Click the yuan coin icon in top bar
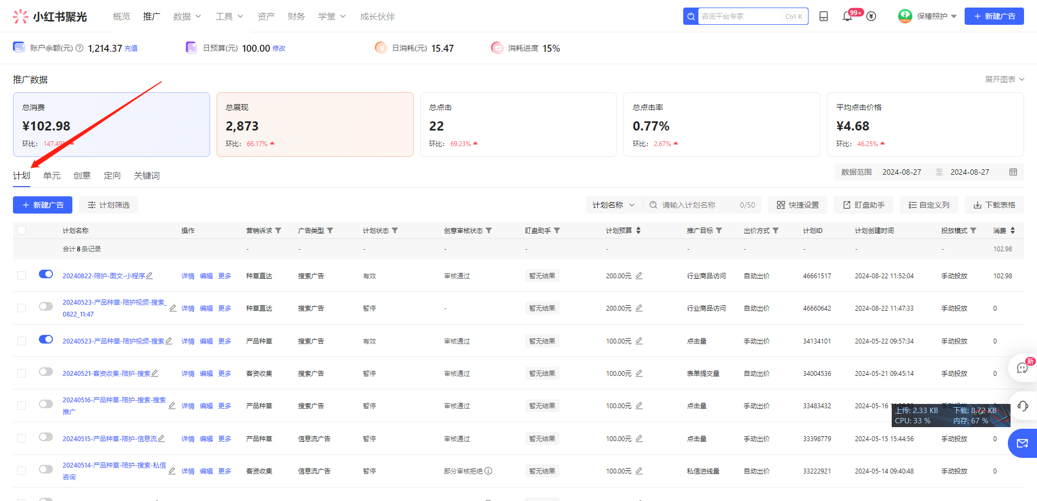1037x501 pixels. (x=871, y=17)
